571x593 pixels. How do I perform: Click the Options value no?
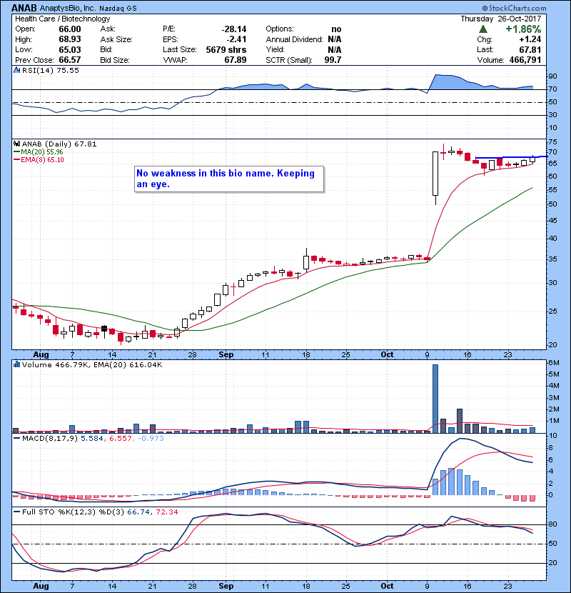pyautogui.click(x=336, y=29)
